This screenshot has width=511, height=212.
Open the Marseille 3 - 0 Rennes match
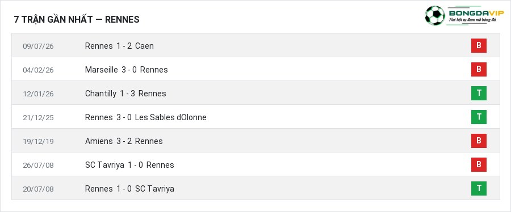(127, 70)
